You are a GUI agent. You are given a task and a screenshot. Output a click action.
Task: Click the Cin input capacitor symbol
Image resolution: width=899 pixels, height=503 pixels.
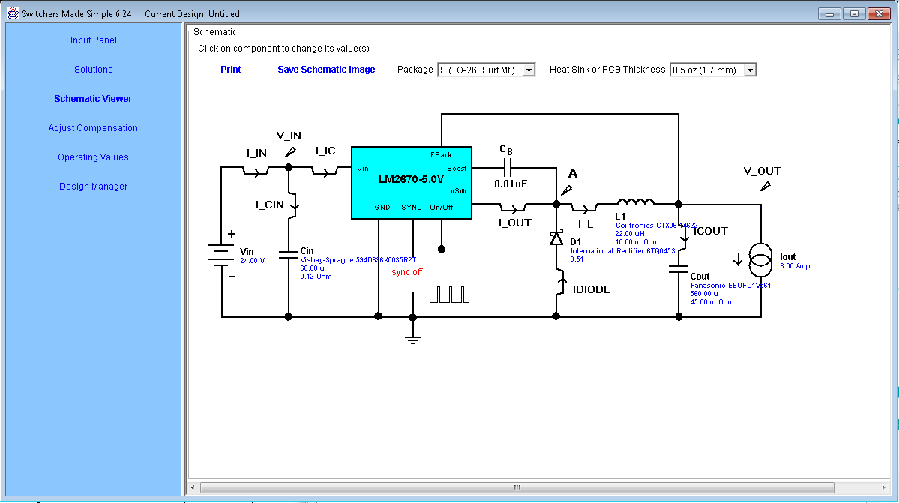click(x=289, y=254)
